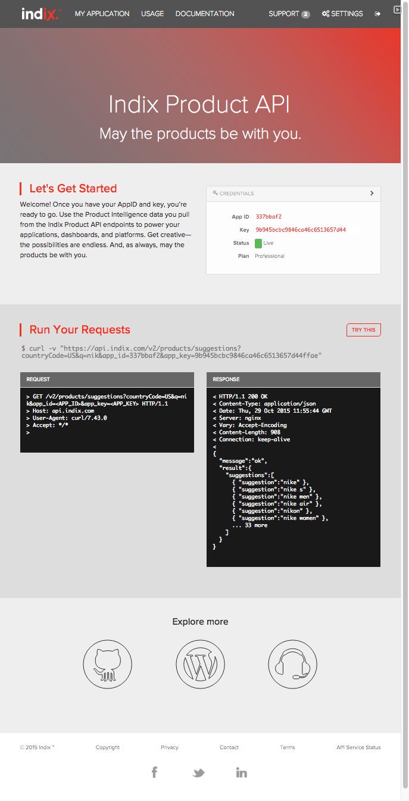Click the TRY THIS button
This screenshot has height=801, width=409.
coord(364,330)
